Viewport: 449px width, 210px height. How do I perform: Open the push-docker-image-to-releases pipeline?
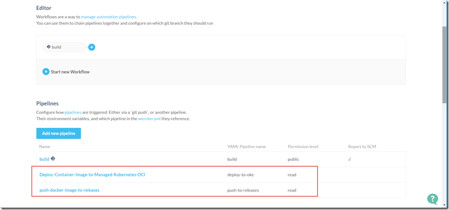[x=69, y=190]
